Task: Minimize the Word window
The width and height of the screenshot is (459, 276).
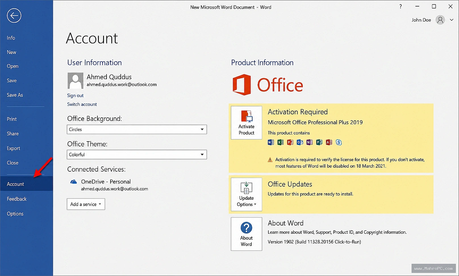Action: click(417, 7)
